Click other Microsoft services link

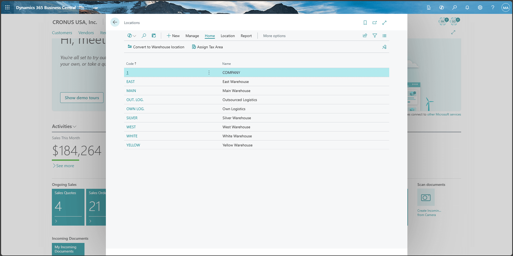[444, 114]
